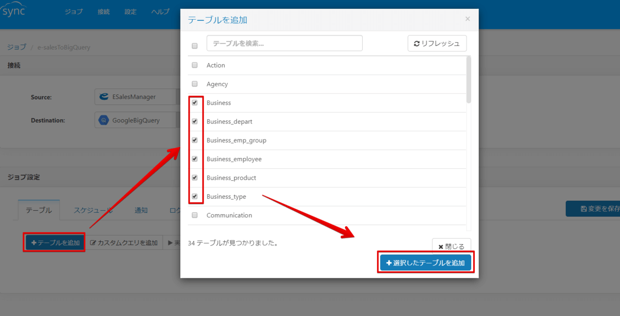
Task: Click the table search input field
Action: pos(285,43)
